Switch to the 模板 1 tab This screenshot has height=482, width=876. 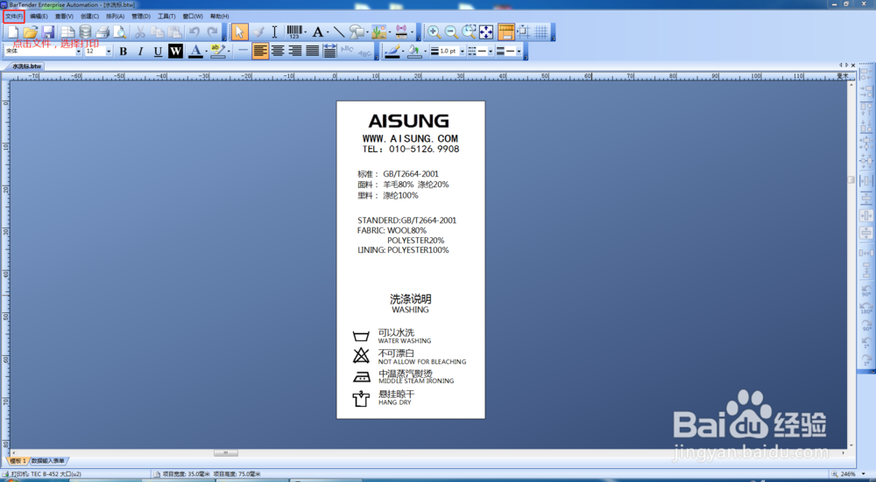(18, 461)
